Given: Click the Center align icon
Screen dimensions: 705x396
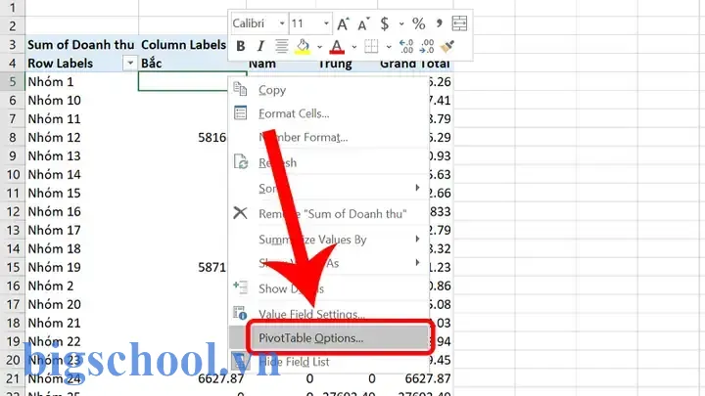Looking at the screenshot, I should [281, 46].
